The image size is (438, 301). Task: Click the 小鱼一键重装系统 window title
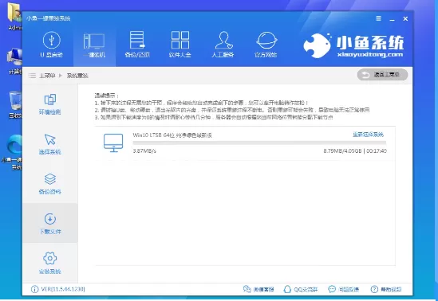click(49, 18)
